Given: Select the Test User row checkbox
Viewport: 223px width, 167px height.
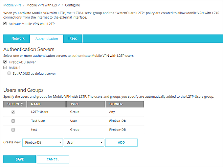Looking at the screenshot, I should click(x=13, y=121).
